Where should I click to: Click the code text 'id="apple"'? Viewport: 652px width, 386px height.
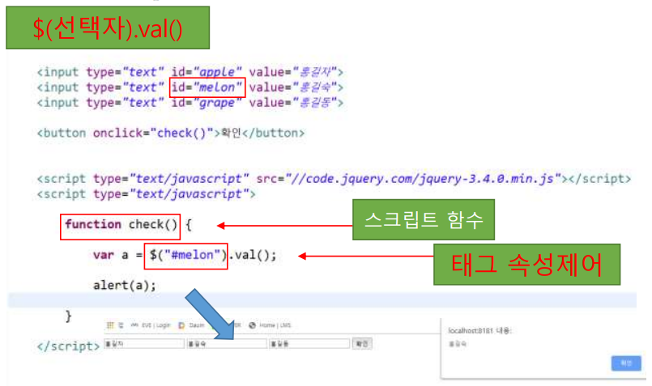click(207, 72)
